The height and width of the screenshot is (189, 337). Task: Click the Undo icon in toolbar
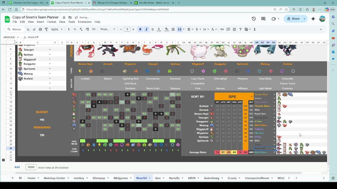click(x=28, y=29)
